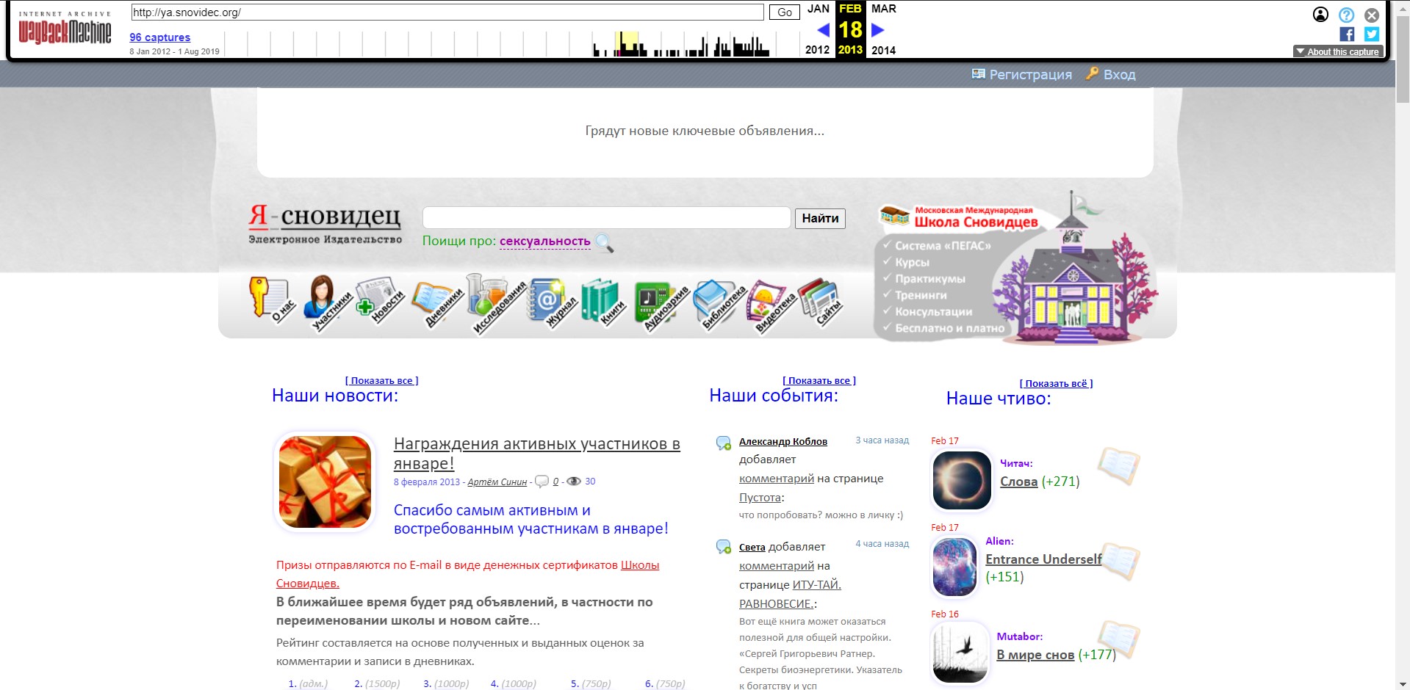1410x690 pixels.
Task: Go to next capture with right arrow
Action: (x=877, y=30)
